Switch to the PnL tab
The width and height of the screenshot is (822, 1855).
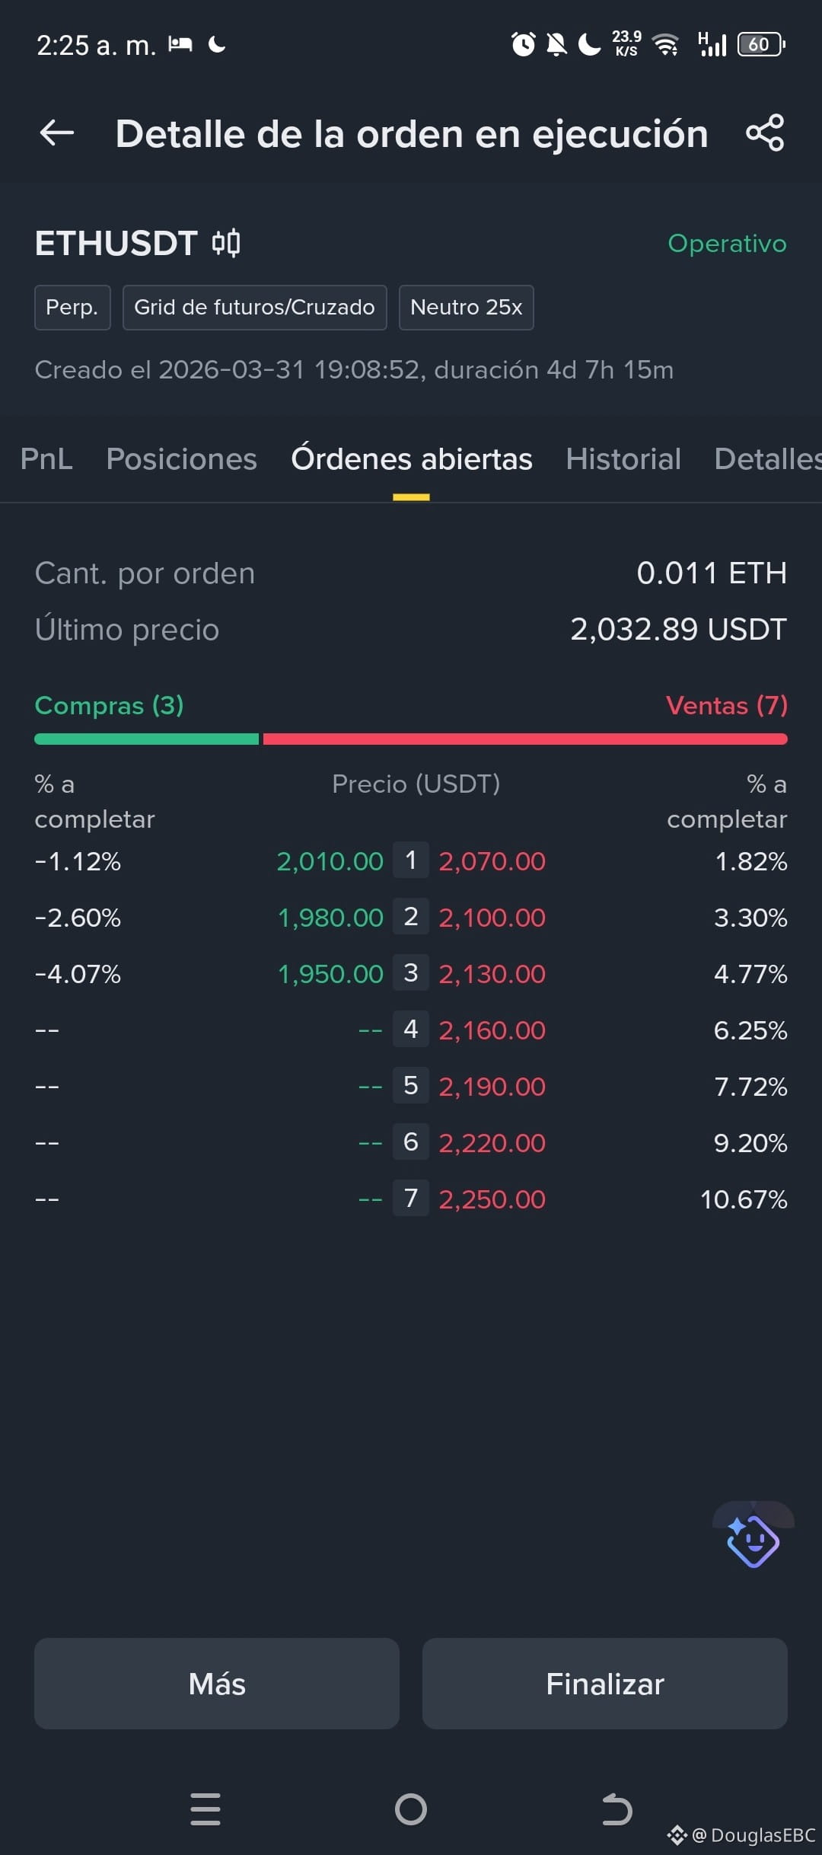coord(46,459)
